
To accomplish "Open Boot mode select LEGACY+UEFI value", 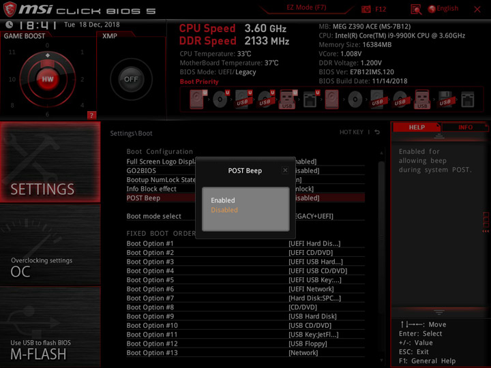I will pos(314,216).
